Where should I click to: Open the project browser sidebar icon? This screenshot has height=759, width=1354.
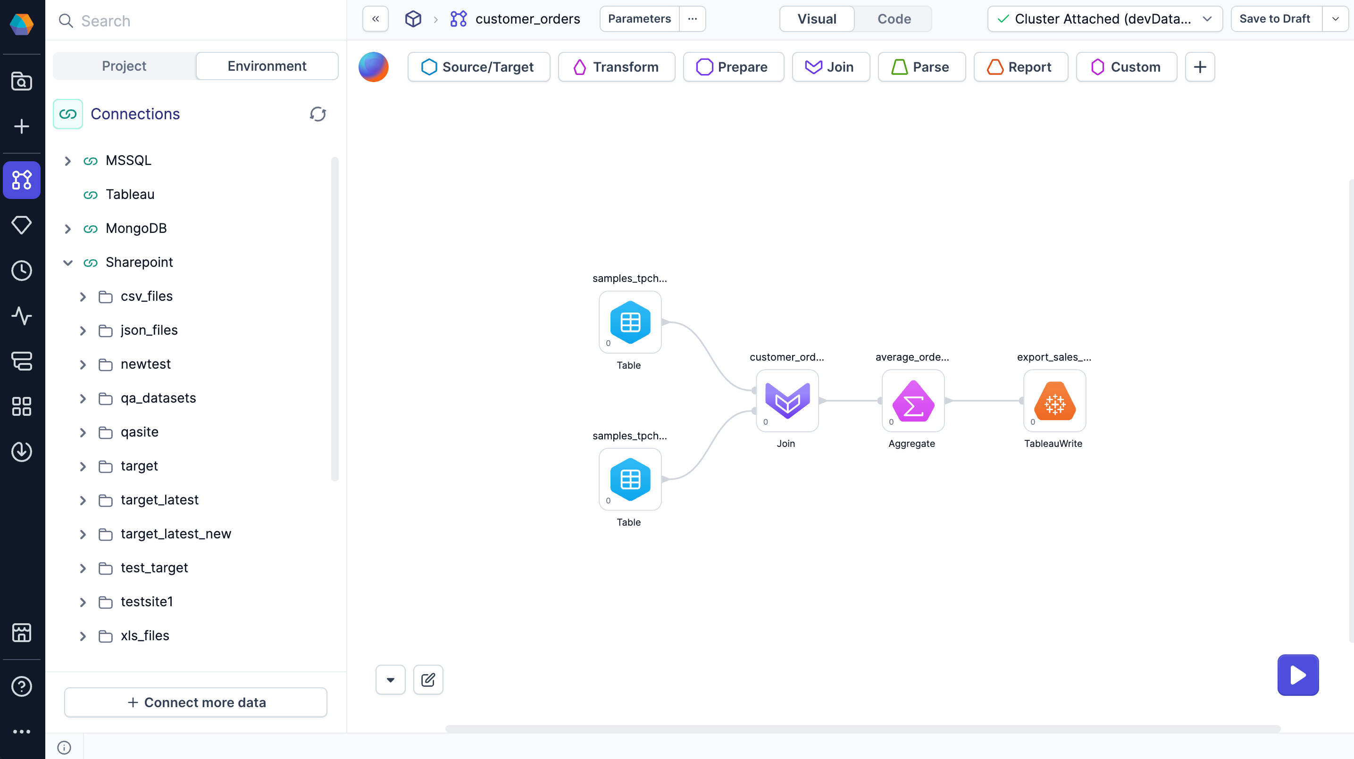coord(22,82)
